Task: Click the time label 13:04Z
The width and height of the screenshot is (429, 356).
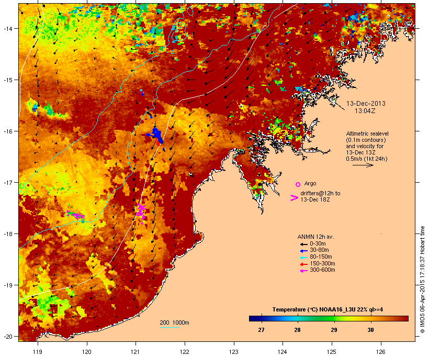Action: point(365,111)
